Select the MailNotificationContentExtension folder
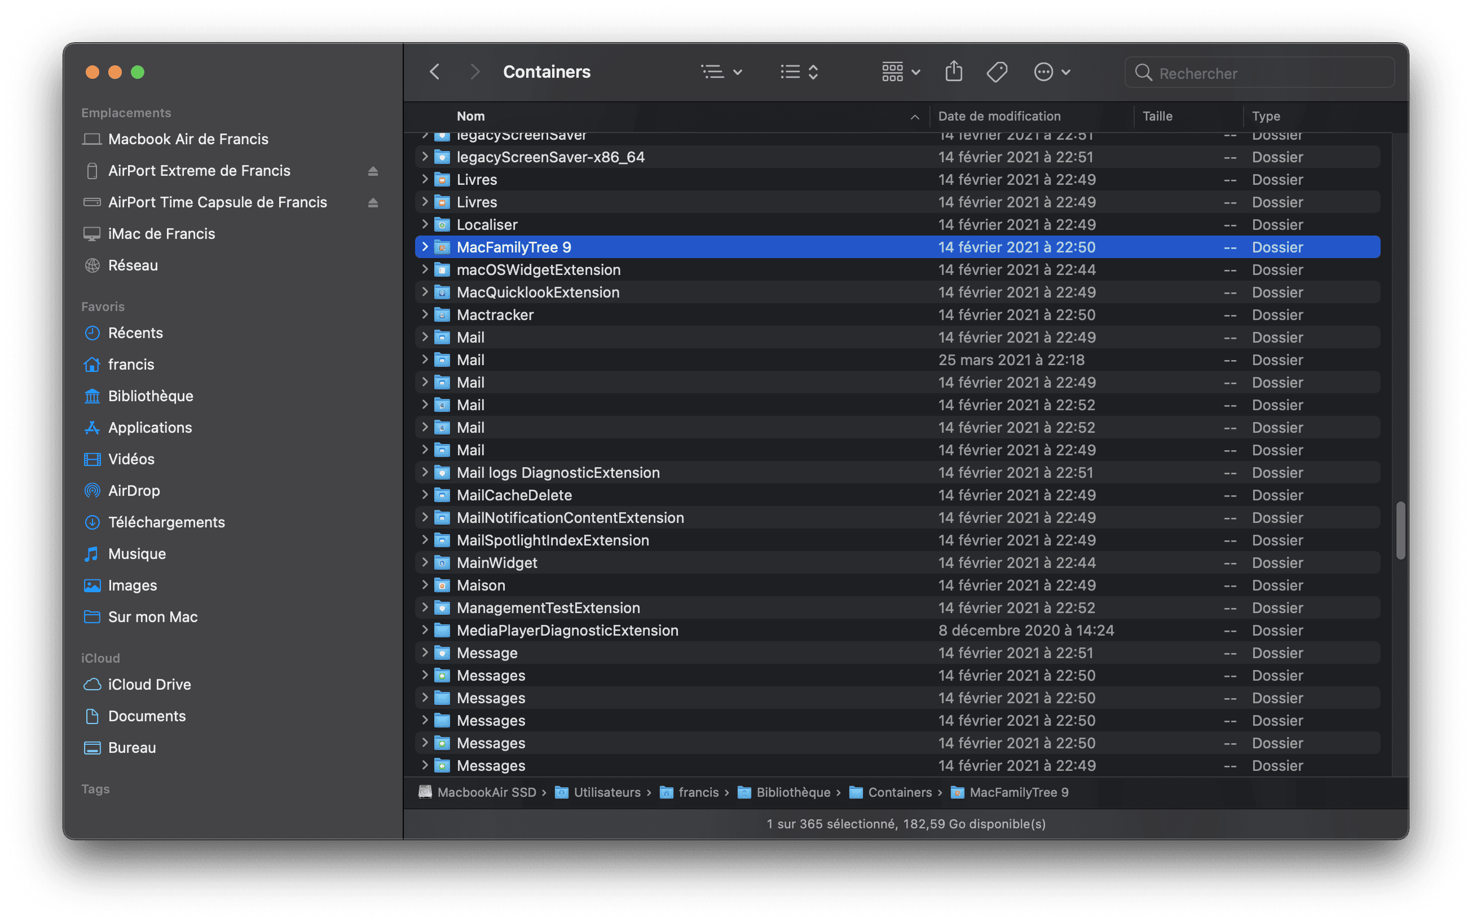1472x923 pixels. point(897,518)
